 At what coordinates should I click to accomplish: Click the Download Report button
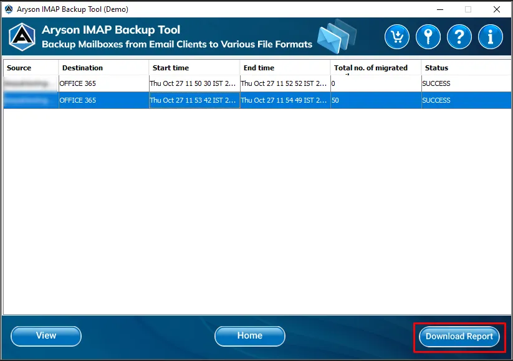(459, 337)
